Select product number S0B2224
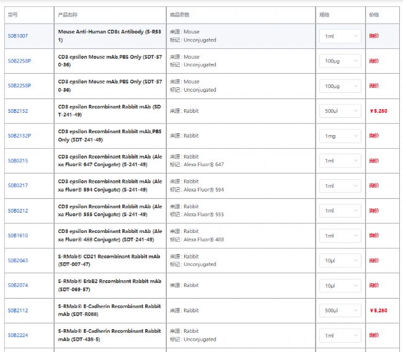The image size is (403, 352). click(17, 335)
